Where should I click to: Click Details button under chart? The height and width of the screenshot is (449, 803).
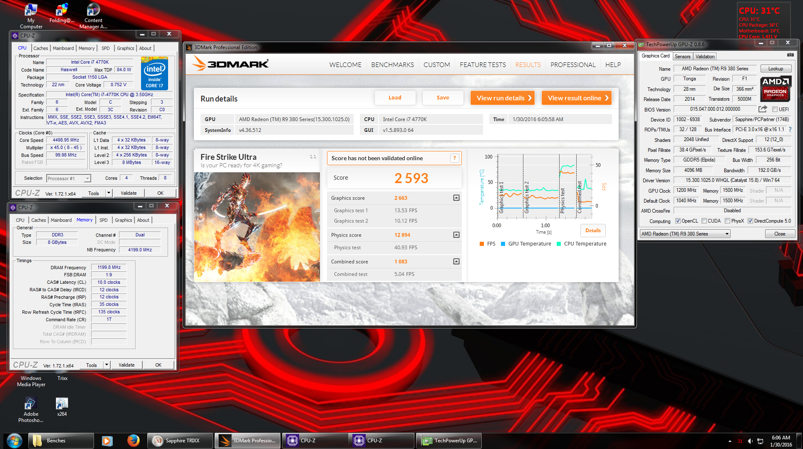(593, 231)
